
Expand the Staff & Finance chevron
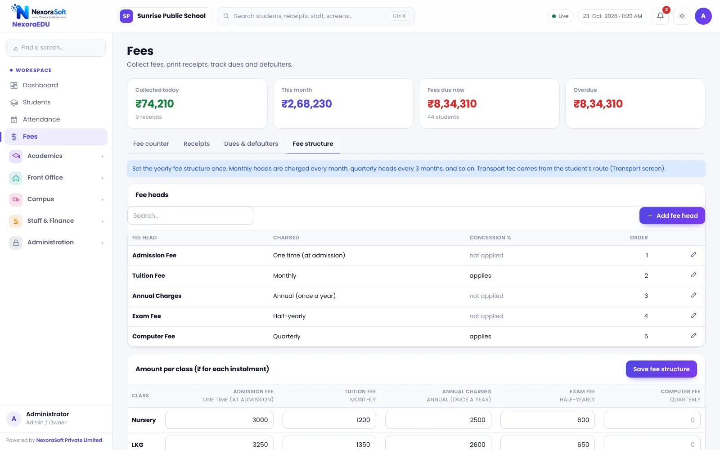(102, 221)
